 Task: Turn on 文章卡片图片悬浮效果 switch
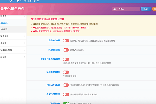[66, 59]
